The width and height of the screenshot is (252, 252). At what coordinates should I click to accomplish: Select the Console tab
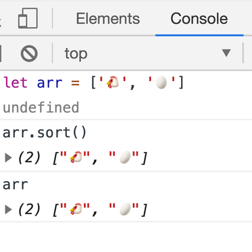(x=199, y=18)
